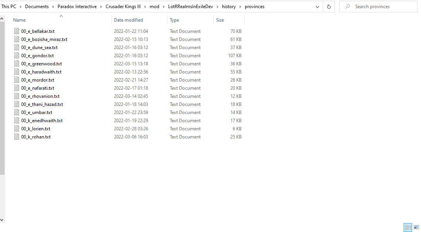
Task: Switch to Details view layout
Action: pos(408,227)
